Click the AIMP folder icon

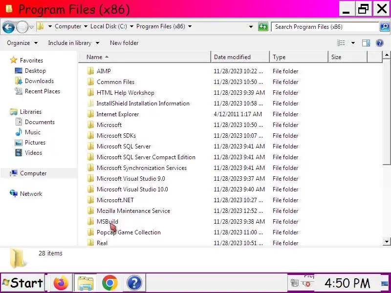[90, 71]
